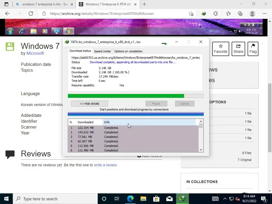Open the muted volume tray icon

(x=238, y=199)
